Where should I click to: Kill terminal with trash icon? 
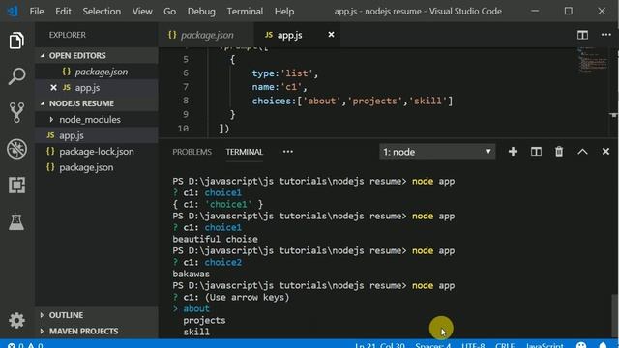pyautogui.click(x=559, y=152)
